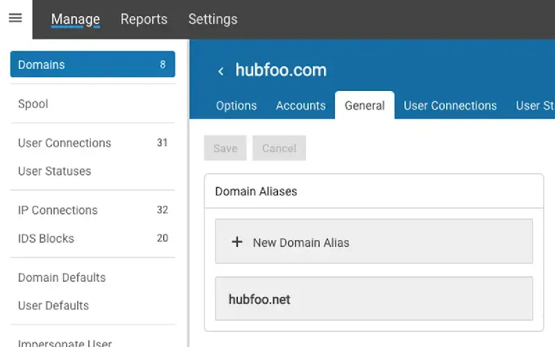Open the hubfoo.net alias entry
Viewport: 555px width, 347px height.
(374, 299)
